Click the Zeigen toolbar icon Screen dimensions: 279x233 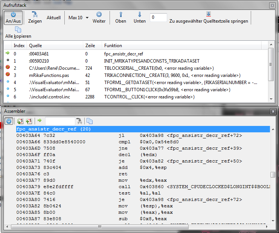point(35,17)
